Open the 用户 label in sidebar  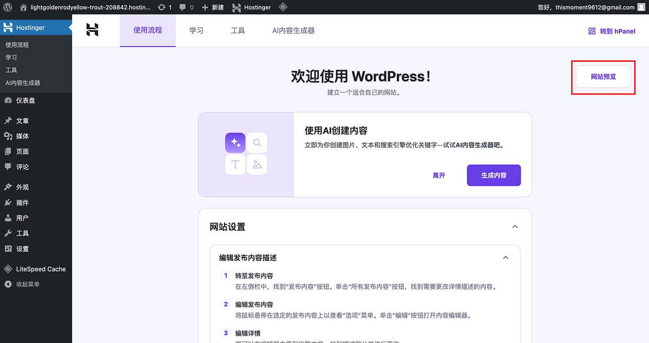pyautogui.click(x=23, y=218)
